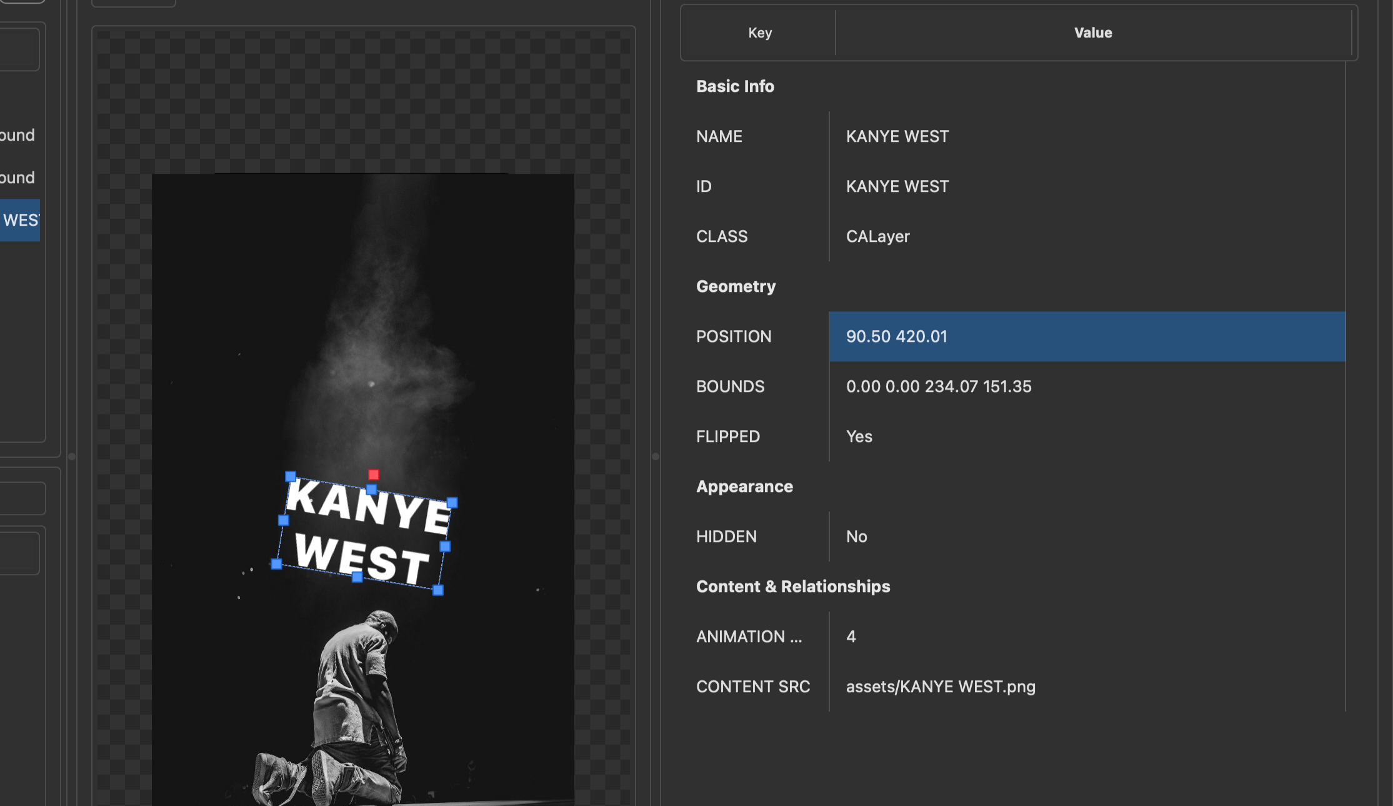Click the bottom-middle blue handle of the KANYE WEST layer
Image resolution: width=1393 pixels, height=806 pixels.
(x=357, y=577)
